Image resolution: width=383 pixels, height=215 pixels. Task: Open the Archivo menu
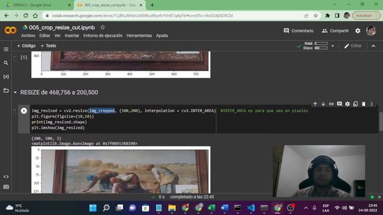coord(28,36)
